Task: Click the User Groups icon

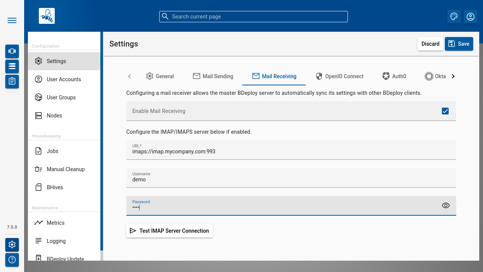Action: point(38,97)
